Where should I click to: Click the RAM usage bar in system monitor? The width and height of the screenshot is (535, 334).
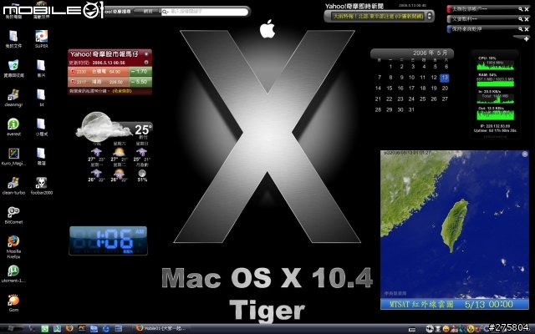click(495, 83)
